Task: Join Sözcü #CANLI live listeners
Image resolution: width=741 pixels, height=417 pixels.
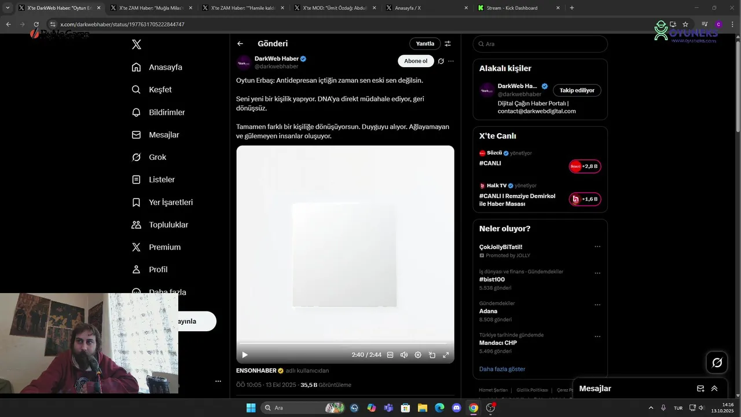Action: pos(585,166)
